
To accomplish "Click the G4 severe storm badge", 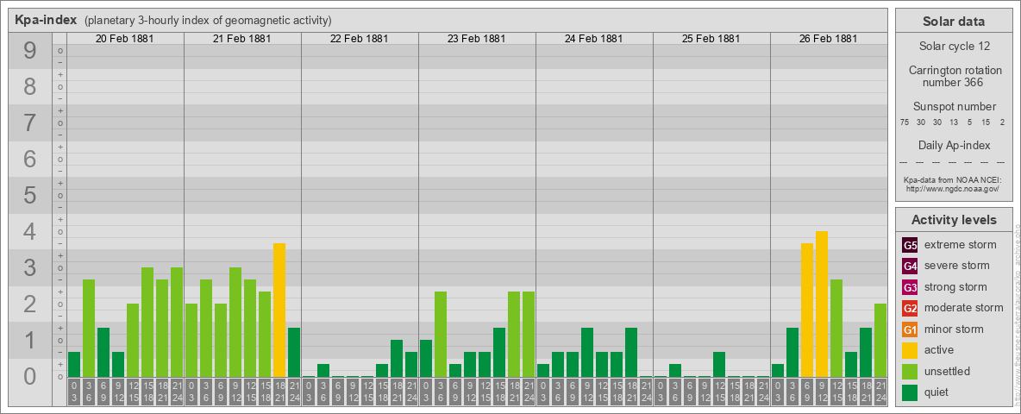I will point(910,267).
